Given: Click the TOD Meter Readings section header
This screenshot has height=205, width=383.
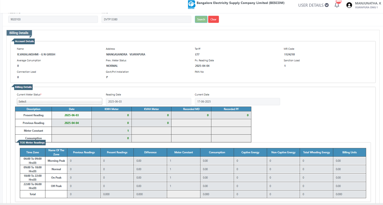Looking at the screenshot, I should 32,143.
